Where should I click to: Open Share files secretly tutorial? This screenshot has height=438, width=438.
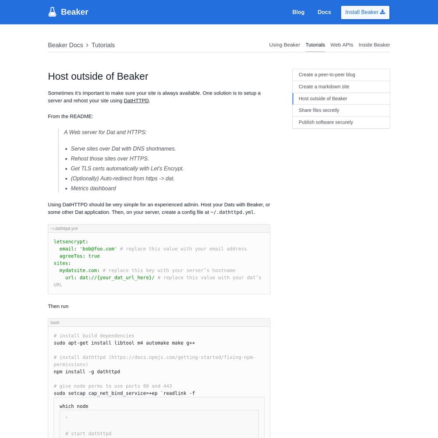tap(341, 110)
